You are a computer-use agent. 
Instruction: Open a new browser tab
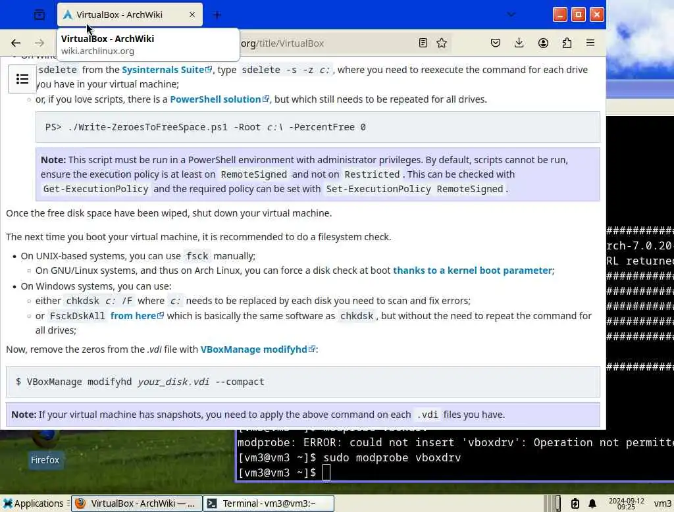[217, 15]
